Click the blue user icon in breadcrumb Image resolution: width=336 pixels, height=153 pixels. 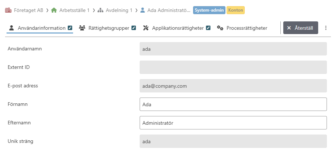(143, 10)
